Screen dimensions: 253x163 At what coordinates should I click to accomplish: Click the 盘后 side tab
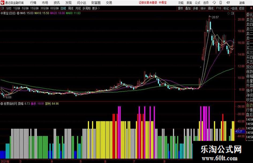[250, 115]
